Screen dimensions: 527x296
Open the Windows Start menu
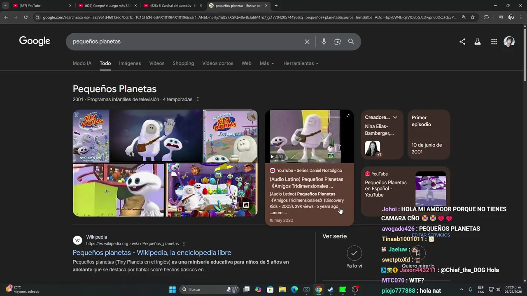[173, 289]
